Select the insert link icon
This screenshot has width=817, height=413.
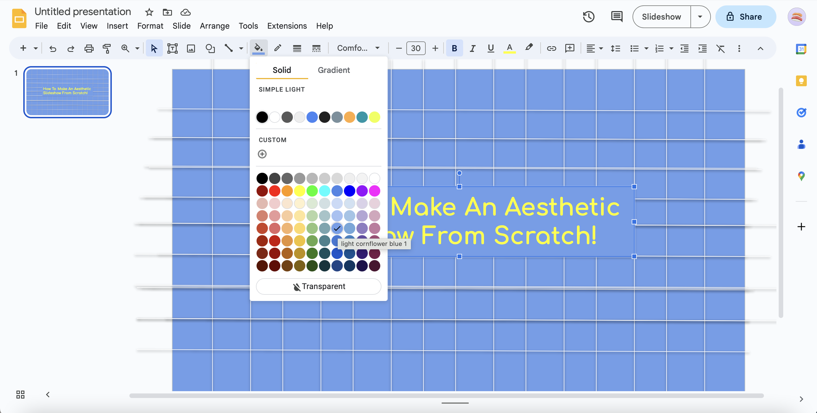pyautogui.click(x=551, y=48)
